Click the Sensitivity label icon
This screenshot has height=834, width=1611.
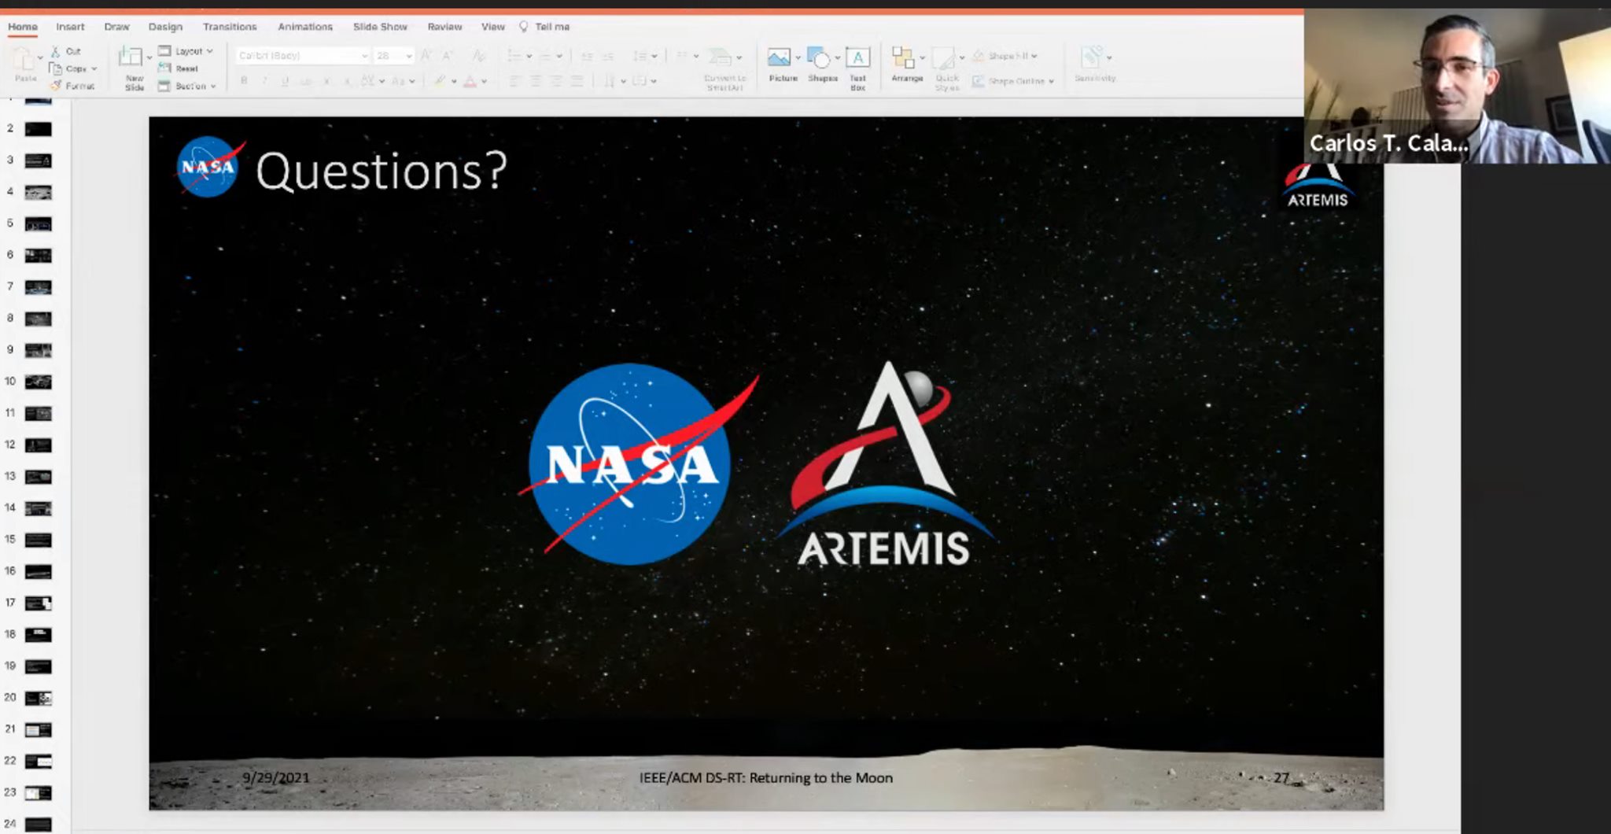[1092, 57]
